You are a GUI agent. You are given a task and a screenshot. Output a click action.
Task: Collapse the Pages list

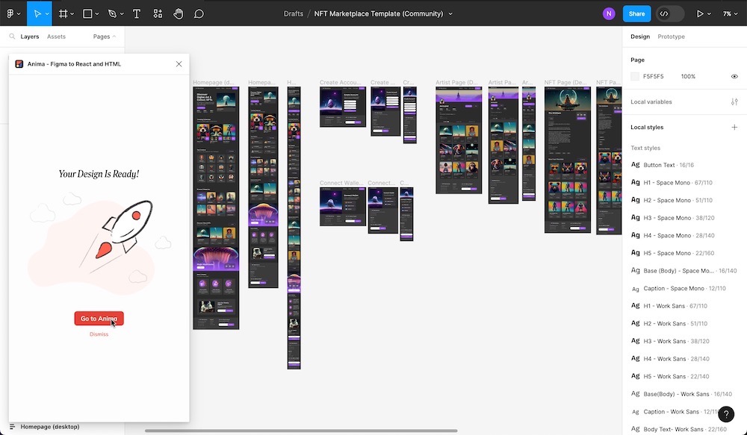[x=105, y=37]
